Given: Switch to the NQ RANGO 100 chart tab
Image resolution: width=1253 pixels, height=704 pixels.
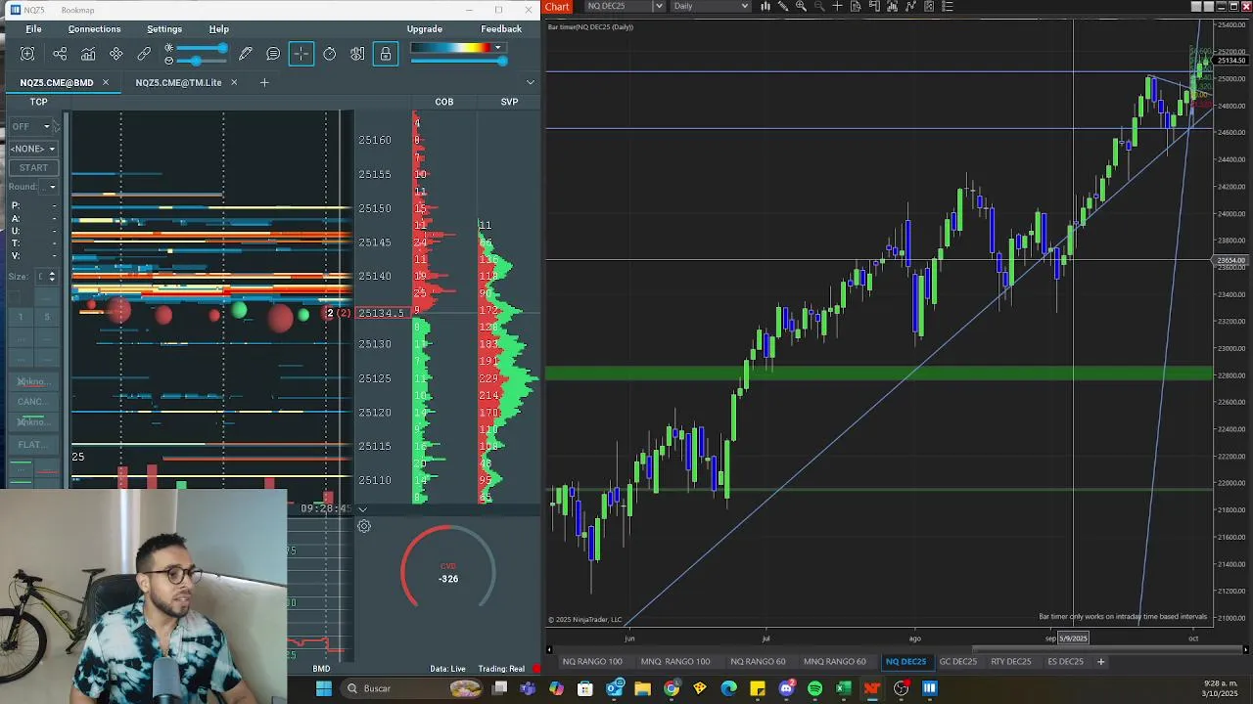Looking at the screenshot, I should [592, 662].
